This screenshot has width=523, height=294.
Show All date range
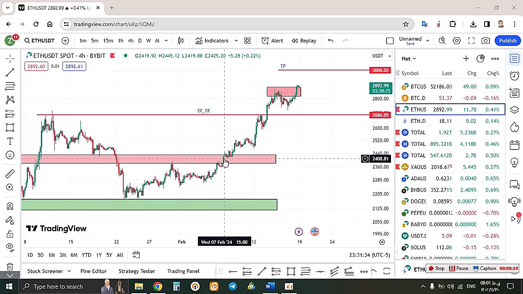(120, 255)
